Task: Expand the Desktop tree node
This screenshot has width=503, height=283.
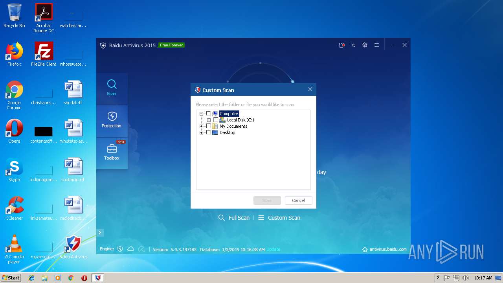Action: pyautogui.click(x=201, y=132)
